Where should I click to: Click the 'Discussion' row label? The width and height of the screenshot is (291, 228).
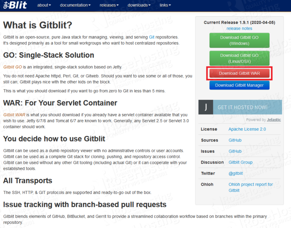[212, 162]
